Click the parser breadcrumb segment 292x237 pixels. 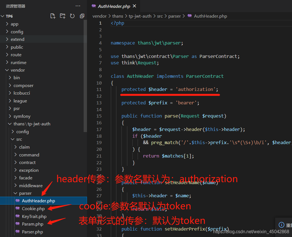point(175,16)
